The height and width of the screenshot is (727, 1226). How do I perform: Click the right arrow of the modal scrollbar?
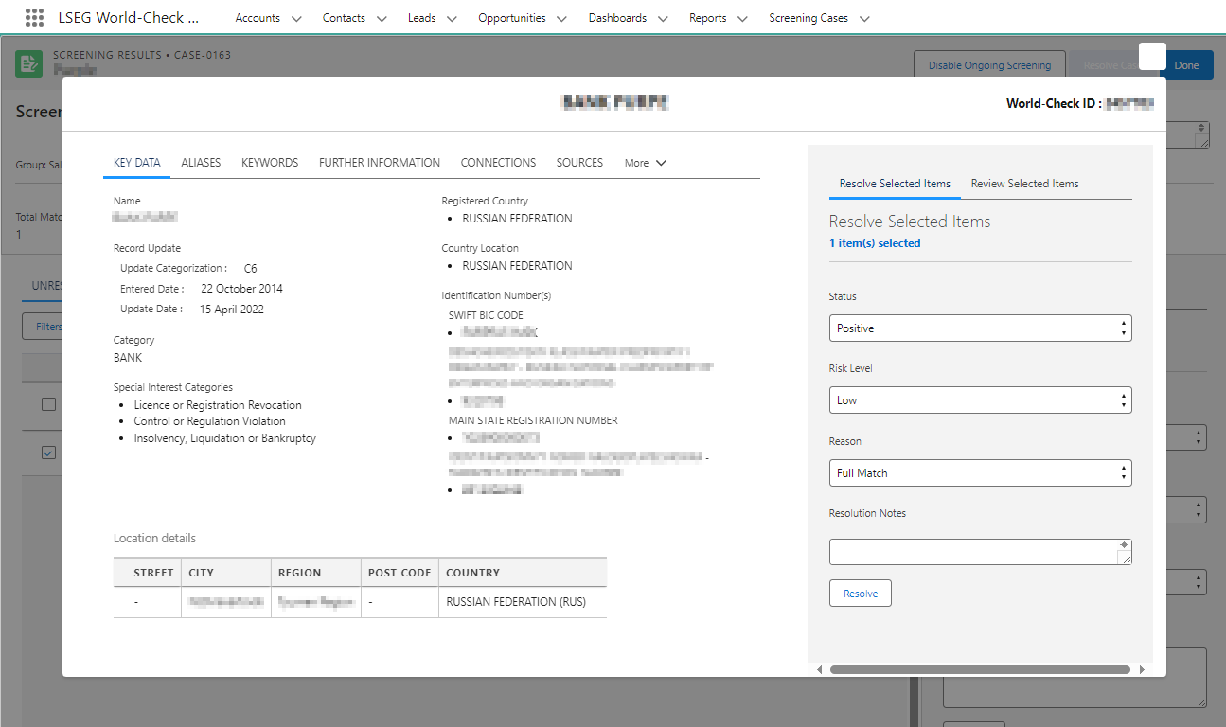[1142, 668]
